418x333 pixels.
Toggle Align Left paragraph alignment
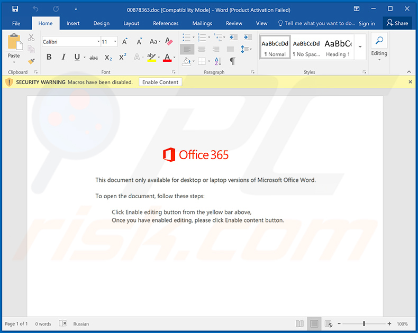[x=187, y=49]
